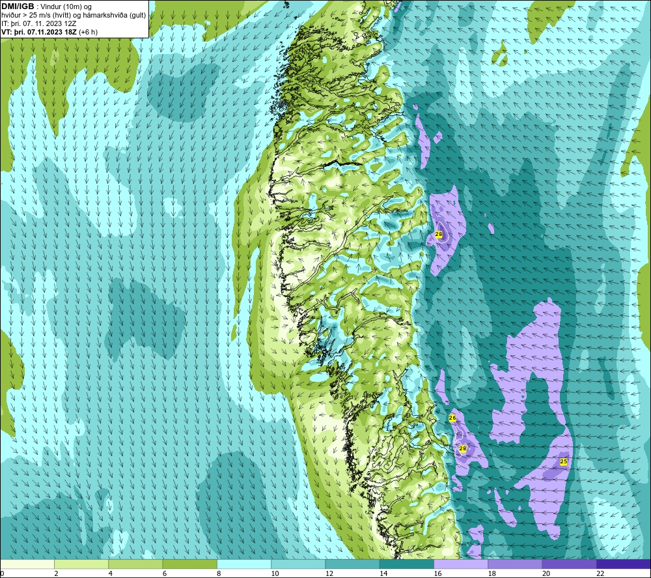Click scale number 8 below color bar
Screen dimensions: 651x578
coord(219,574)
